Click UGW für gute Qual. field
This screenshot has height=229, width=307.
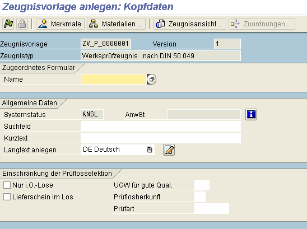202,185
